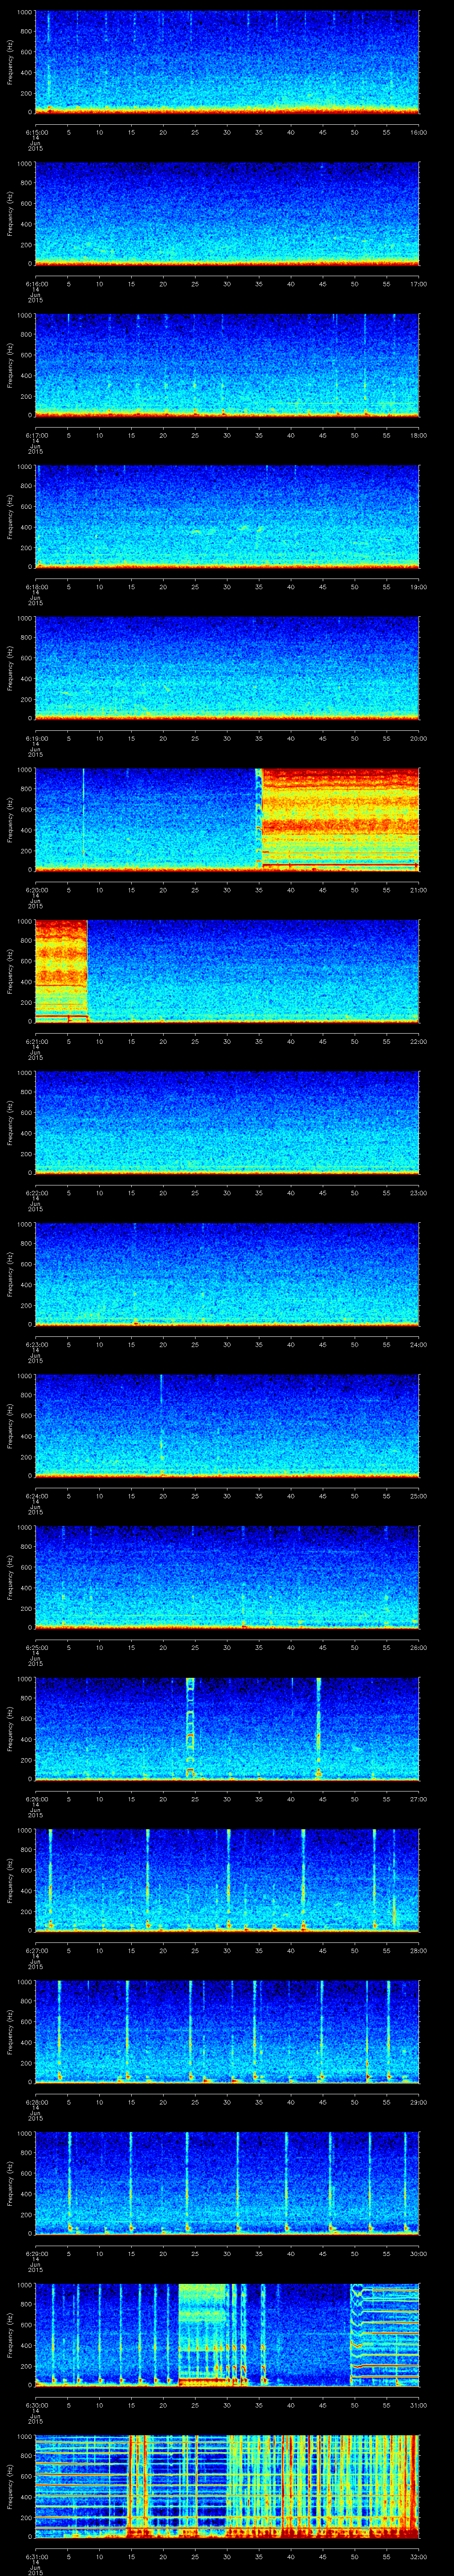454x2576 pixels.
Task: Click the 21:00 end time label
Action: (x=419, y=890)
